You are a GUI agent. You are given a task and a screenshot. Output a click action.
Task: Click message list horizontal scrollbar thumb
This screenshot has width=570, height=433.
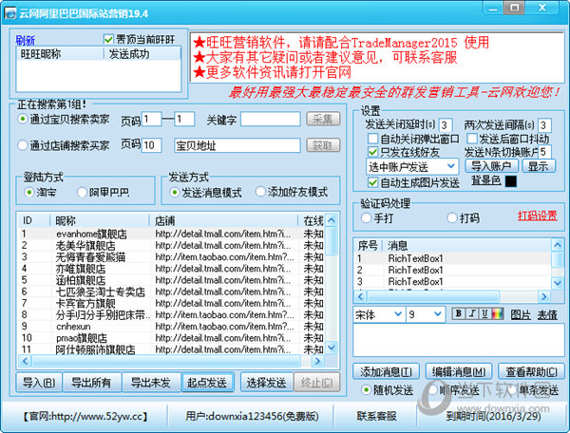pos(433,296)
